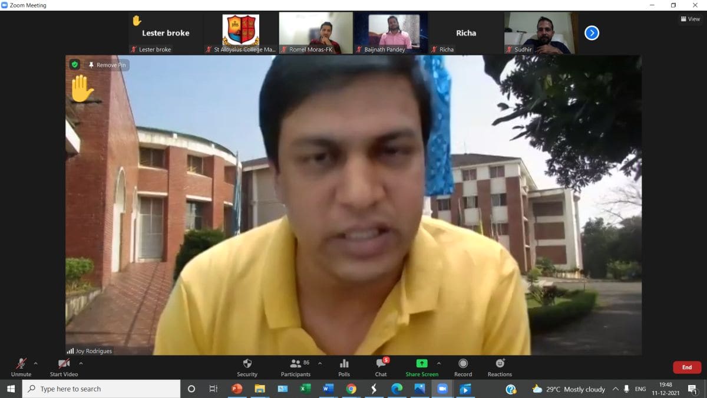Open Task View on the taskbar
707x398 pixels.
point(214,389)
